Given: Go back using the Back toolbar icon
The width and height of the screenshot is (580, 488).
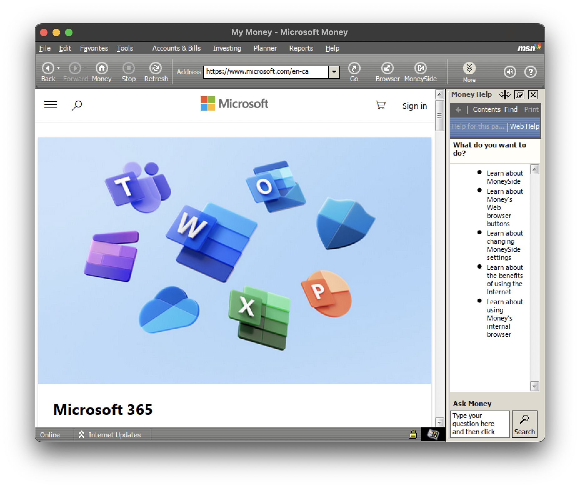Looking at the screenshot, I should (x=48, y=68).
